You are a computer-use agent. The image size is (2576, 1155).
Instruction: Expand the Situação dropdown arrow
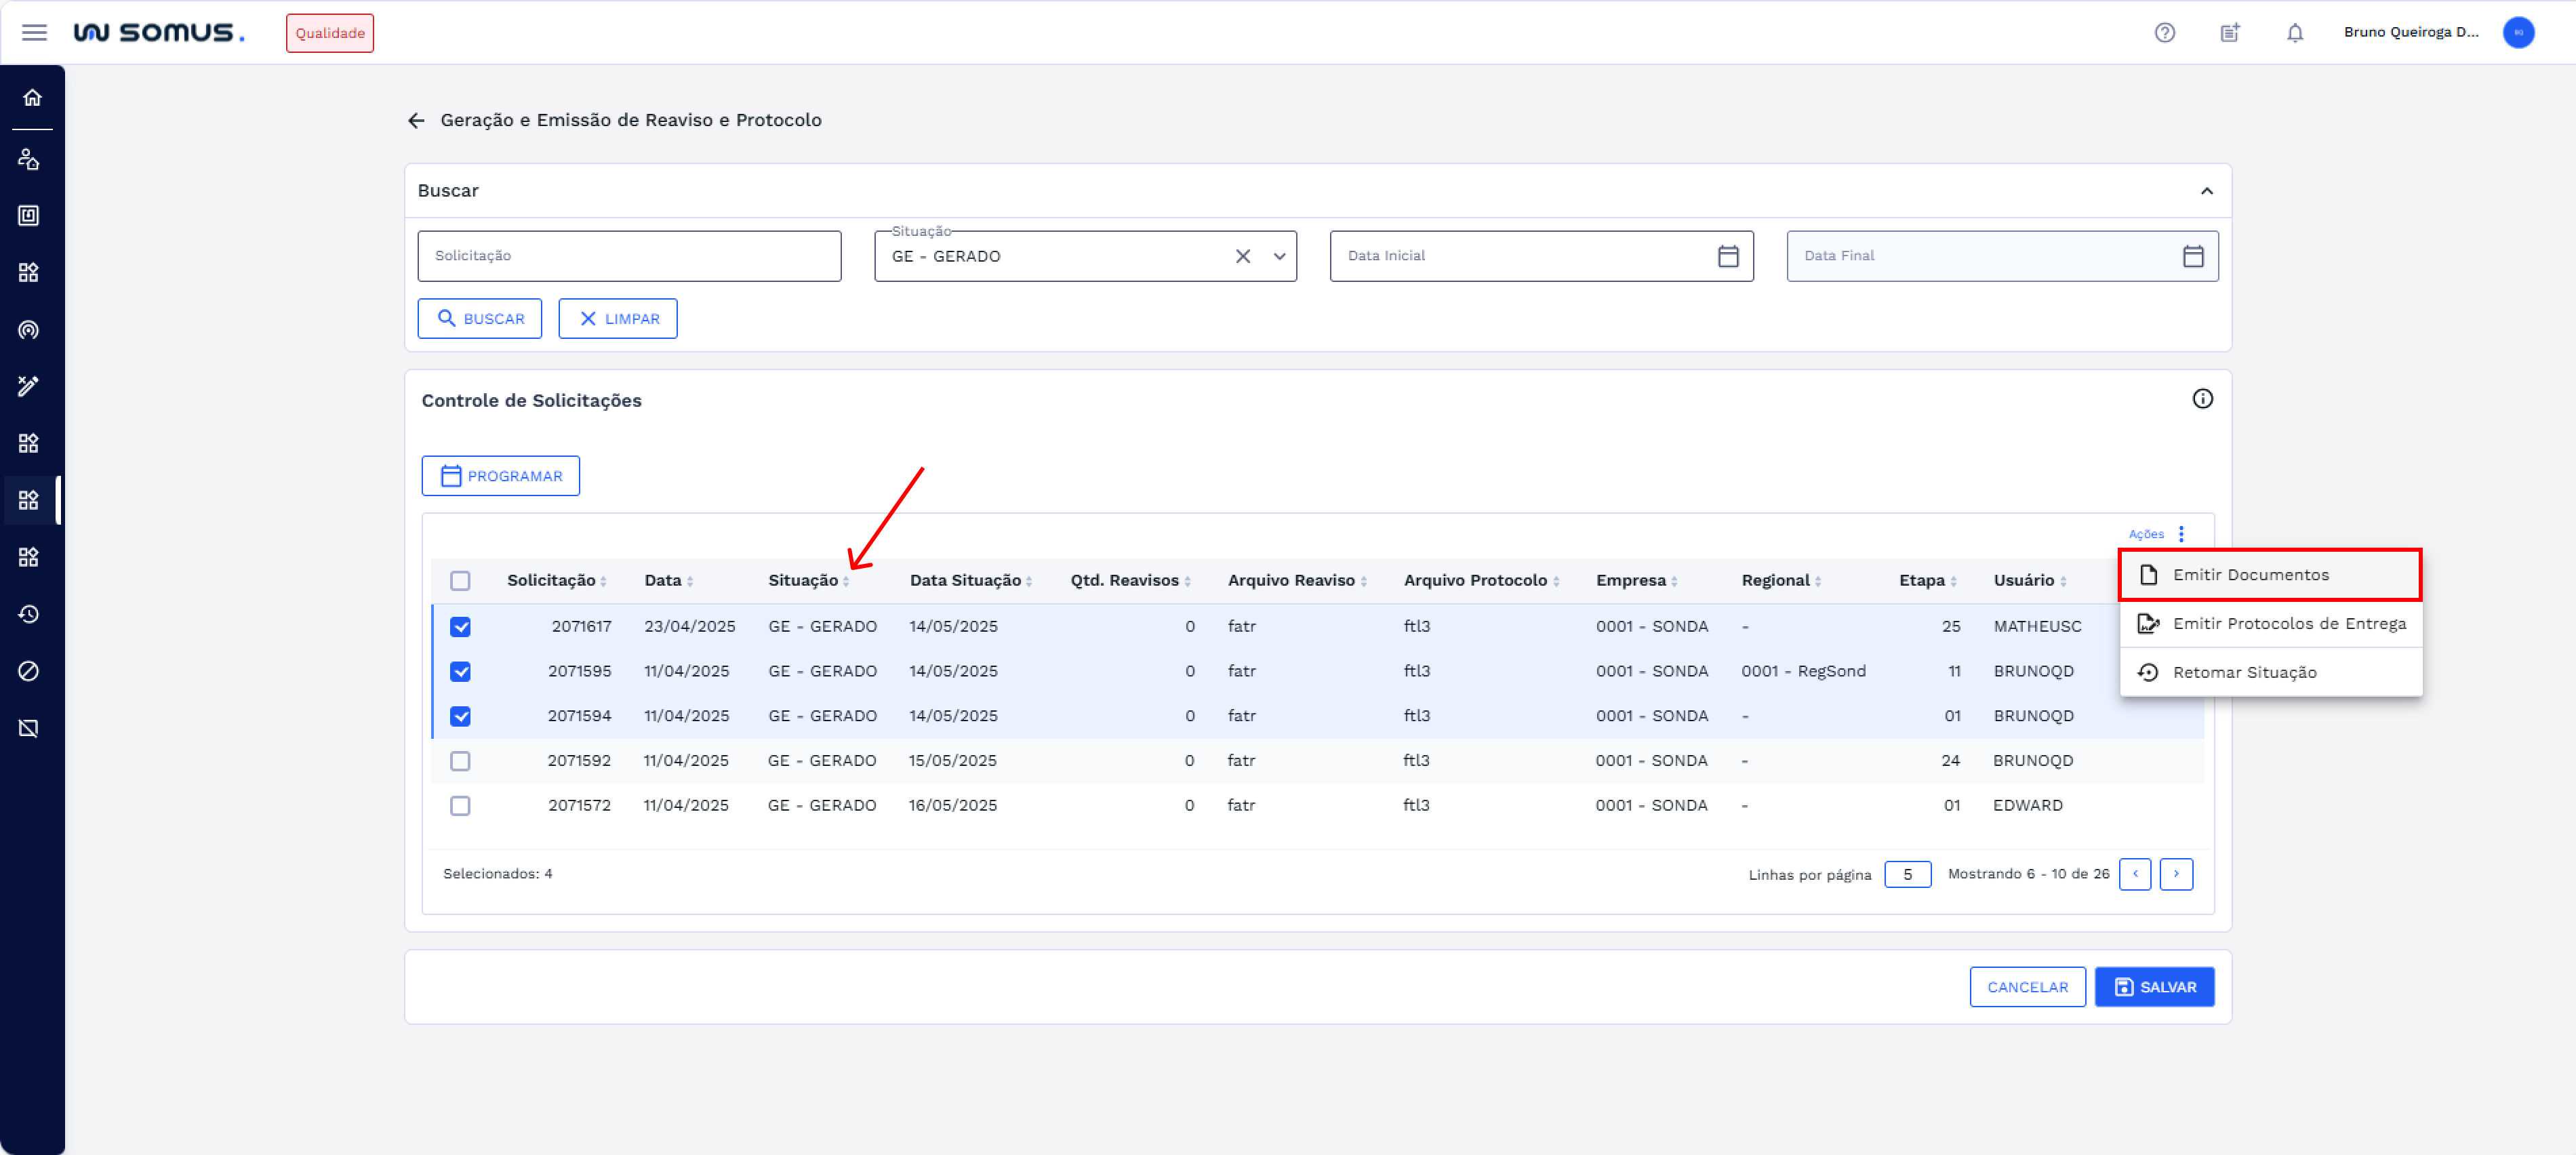tap(1279, 256)
